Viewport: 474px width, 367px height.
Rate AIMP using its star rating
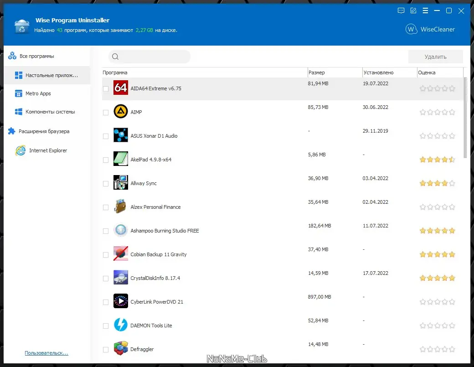point(437,112)
